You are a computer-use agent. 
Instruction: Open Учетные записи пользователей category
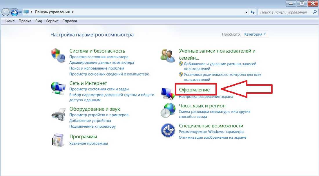coord(217,54)
